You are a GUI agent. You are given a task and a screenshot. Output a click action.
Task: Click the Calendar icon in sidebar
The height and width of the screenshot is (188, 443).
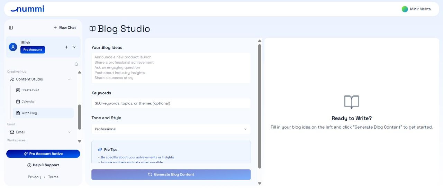[x=18, y=102]
